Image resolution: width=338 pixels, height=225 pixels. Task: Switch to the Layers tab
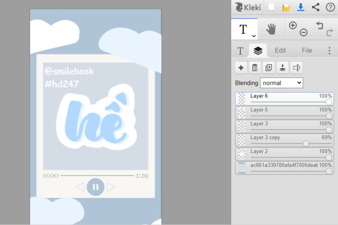coord(258,51)
